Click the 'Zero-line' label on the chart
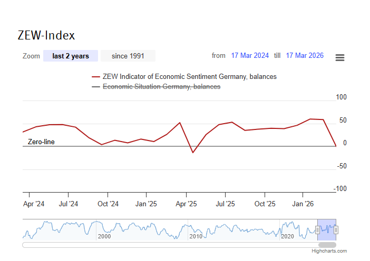This screenshot has width=370, height=261. click(41, 142)
